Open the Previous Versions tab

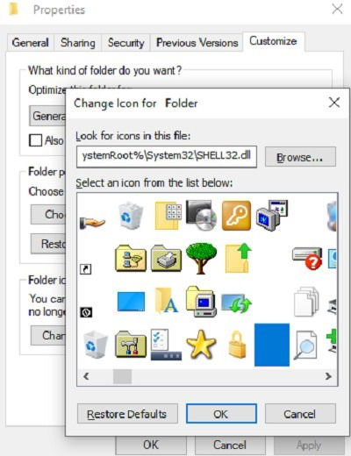197,43
